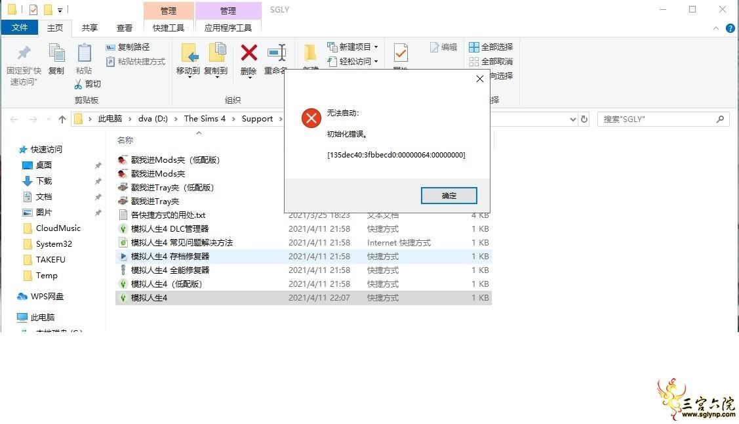Click Support breadcrumb in address bar
Image resolution: width=739 pixels, height=424 pixels.
pos(257,119)
